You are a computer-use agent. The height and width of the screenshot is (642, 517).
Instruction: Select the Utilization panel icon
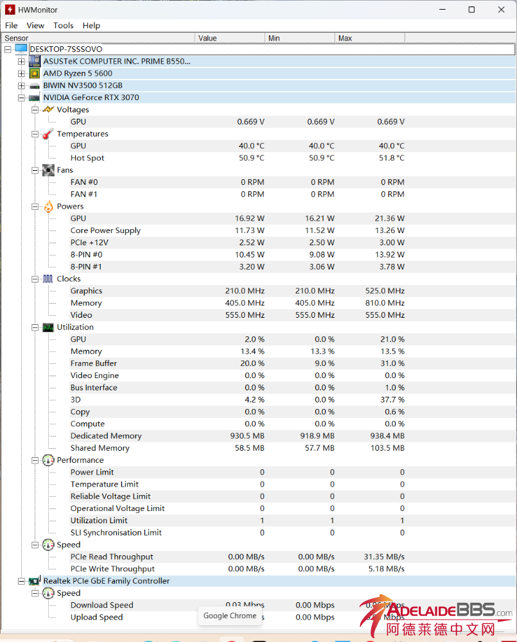point(48,327)
